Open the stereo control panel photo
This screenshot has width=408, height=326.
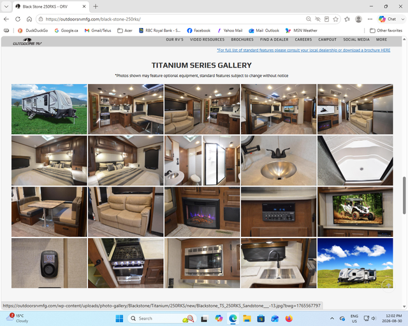pos(279,211)
